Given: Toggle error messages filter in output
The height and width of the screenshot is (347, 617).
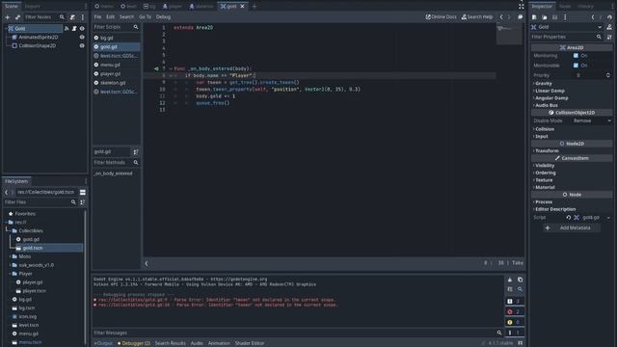Looking at the screenshot, I should pos(514,311).
